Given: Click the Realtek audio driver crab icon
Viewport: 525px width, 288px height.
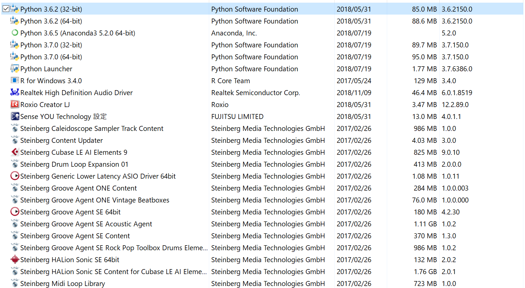Looking at the screenshot, I should 15,92.
